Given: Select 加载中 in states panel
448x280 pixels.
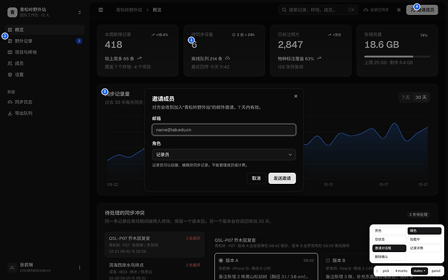Looking at the screenshot, I should (x=424, y=239).
